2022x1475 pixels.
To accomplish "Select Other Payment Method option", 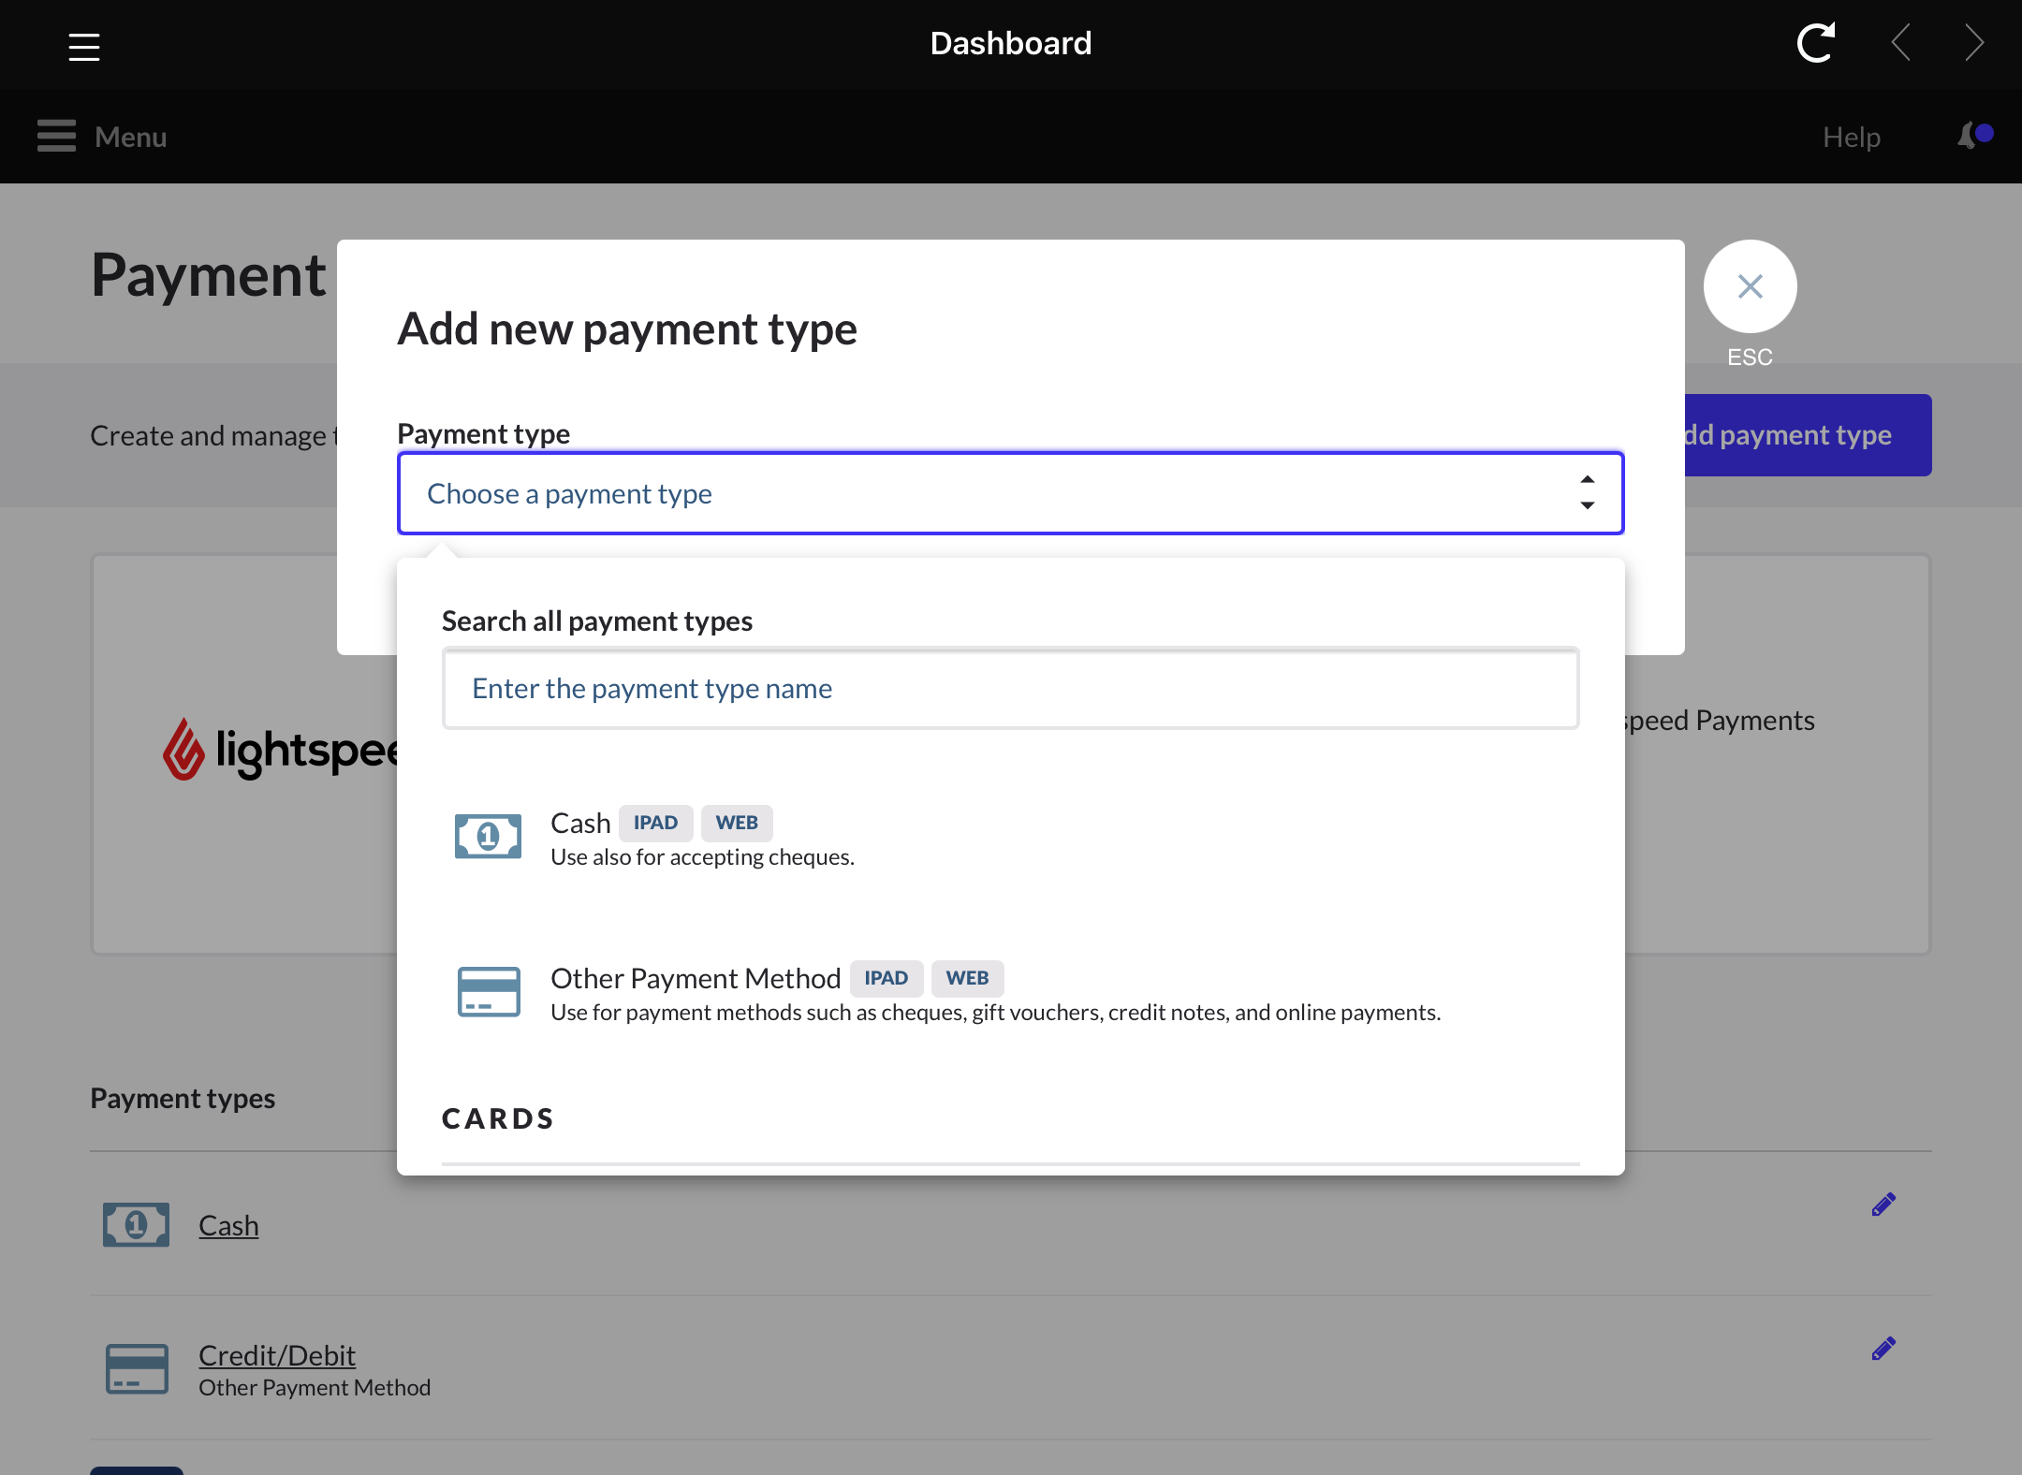I will [1010, 993].
